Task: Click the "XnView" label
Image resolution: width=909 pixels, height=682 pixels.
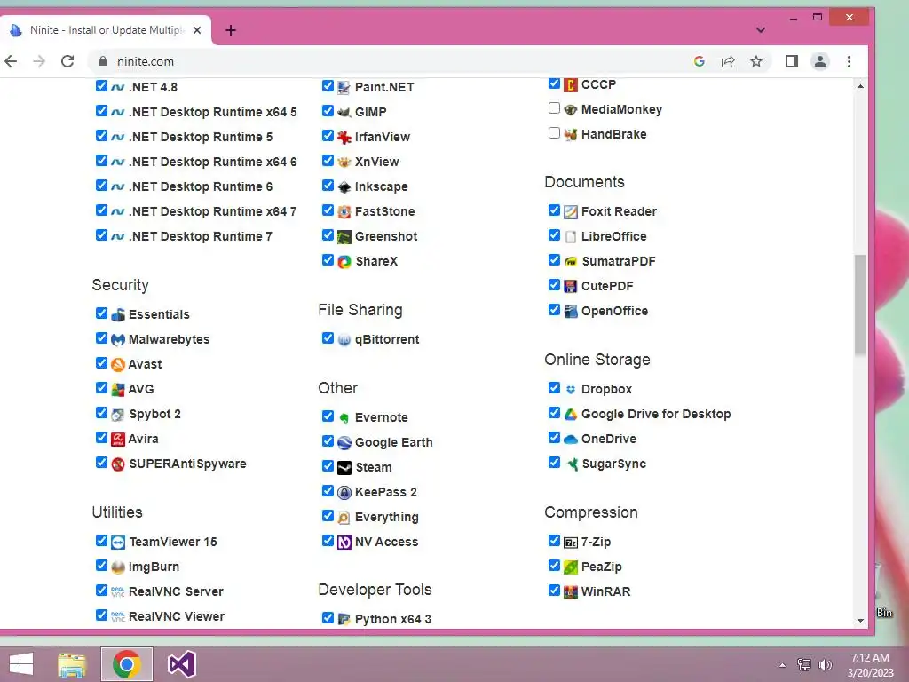Action: (376, 163)
